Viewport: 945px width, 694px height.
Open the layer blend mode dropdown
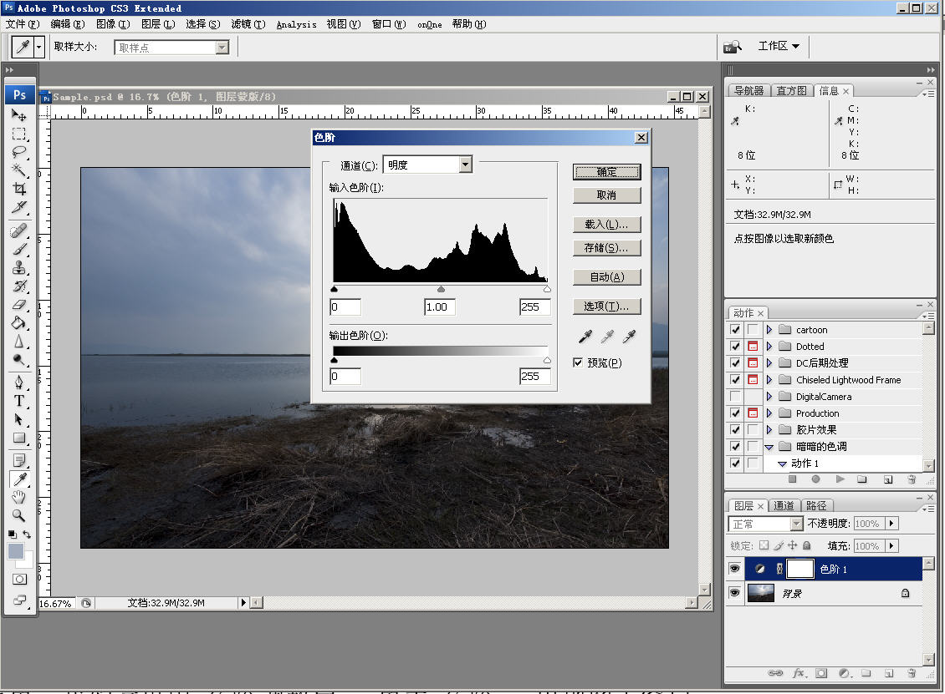pyautogui.click(x=797, y=524)
